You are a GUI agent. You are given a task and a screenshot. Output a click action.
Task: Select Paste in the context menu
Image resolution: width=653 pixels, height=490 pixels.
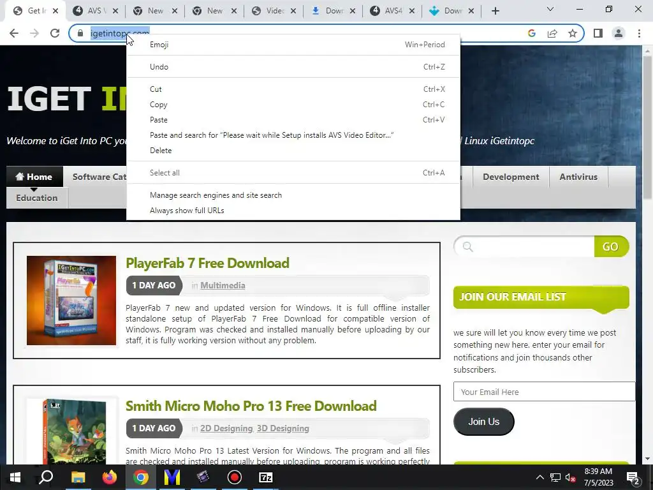point(293,119)
